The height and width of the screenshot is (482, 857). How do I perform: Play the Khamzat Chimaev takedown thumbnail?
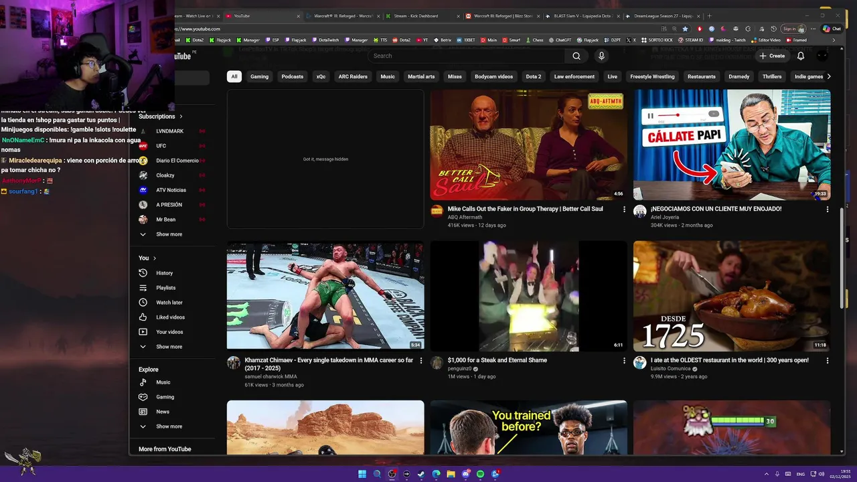pyautogui.click(x=325, y=296)
